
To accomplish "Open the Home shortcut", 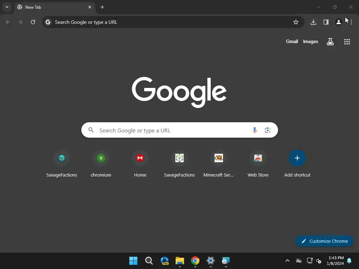I will [x=140, y=164].
